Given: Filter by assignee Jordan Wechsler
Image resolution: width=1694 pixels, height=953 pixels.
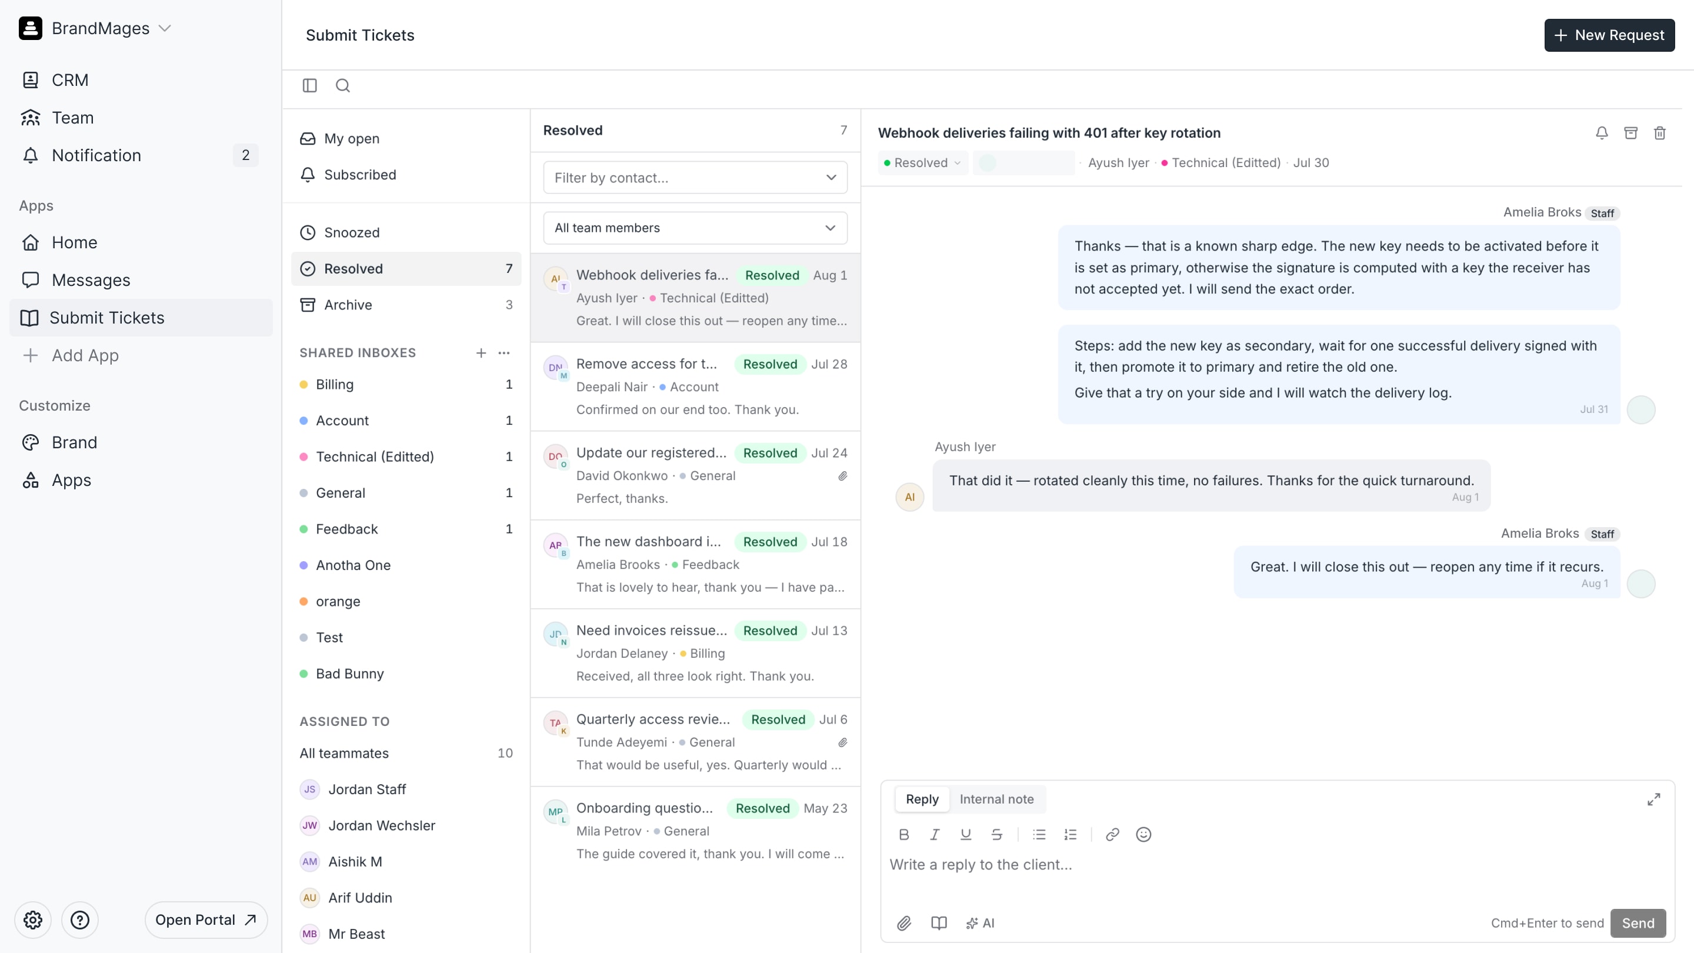Looking at the screenshot, I should tap(406, 826).
